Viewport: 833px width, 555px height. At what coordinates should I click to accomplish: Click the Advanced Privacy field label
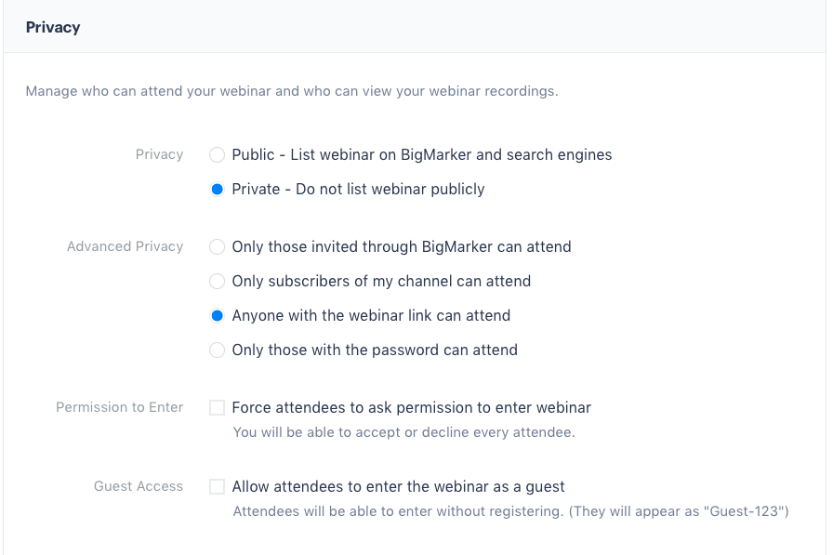pos(125,247)
